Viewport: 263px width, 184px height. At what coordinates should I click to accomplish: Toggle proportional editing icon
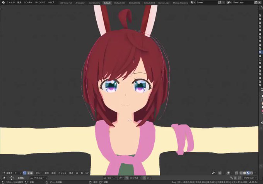coord(144,178)
